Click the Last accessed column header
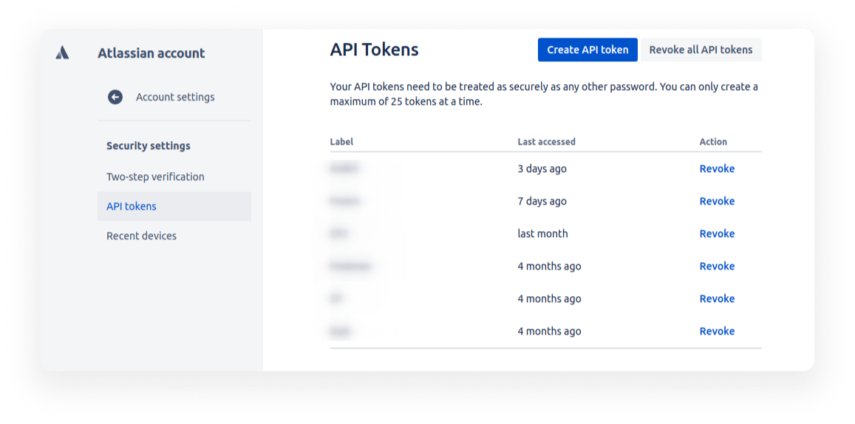855x424 pixels. click(x=546, y=142)
